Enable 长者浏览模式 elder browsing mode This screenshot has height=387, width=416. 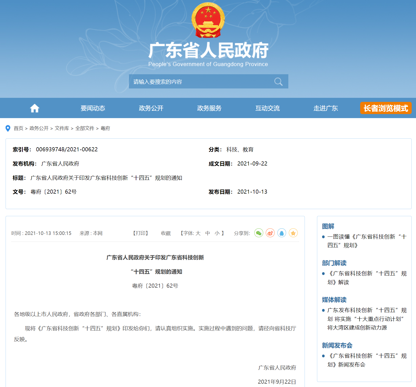pos(386,108)
